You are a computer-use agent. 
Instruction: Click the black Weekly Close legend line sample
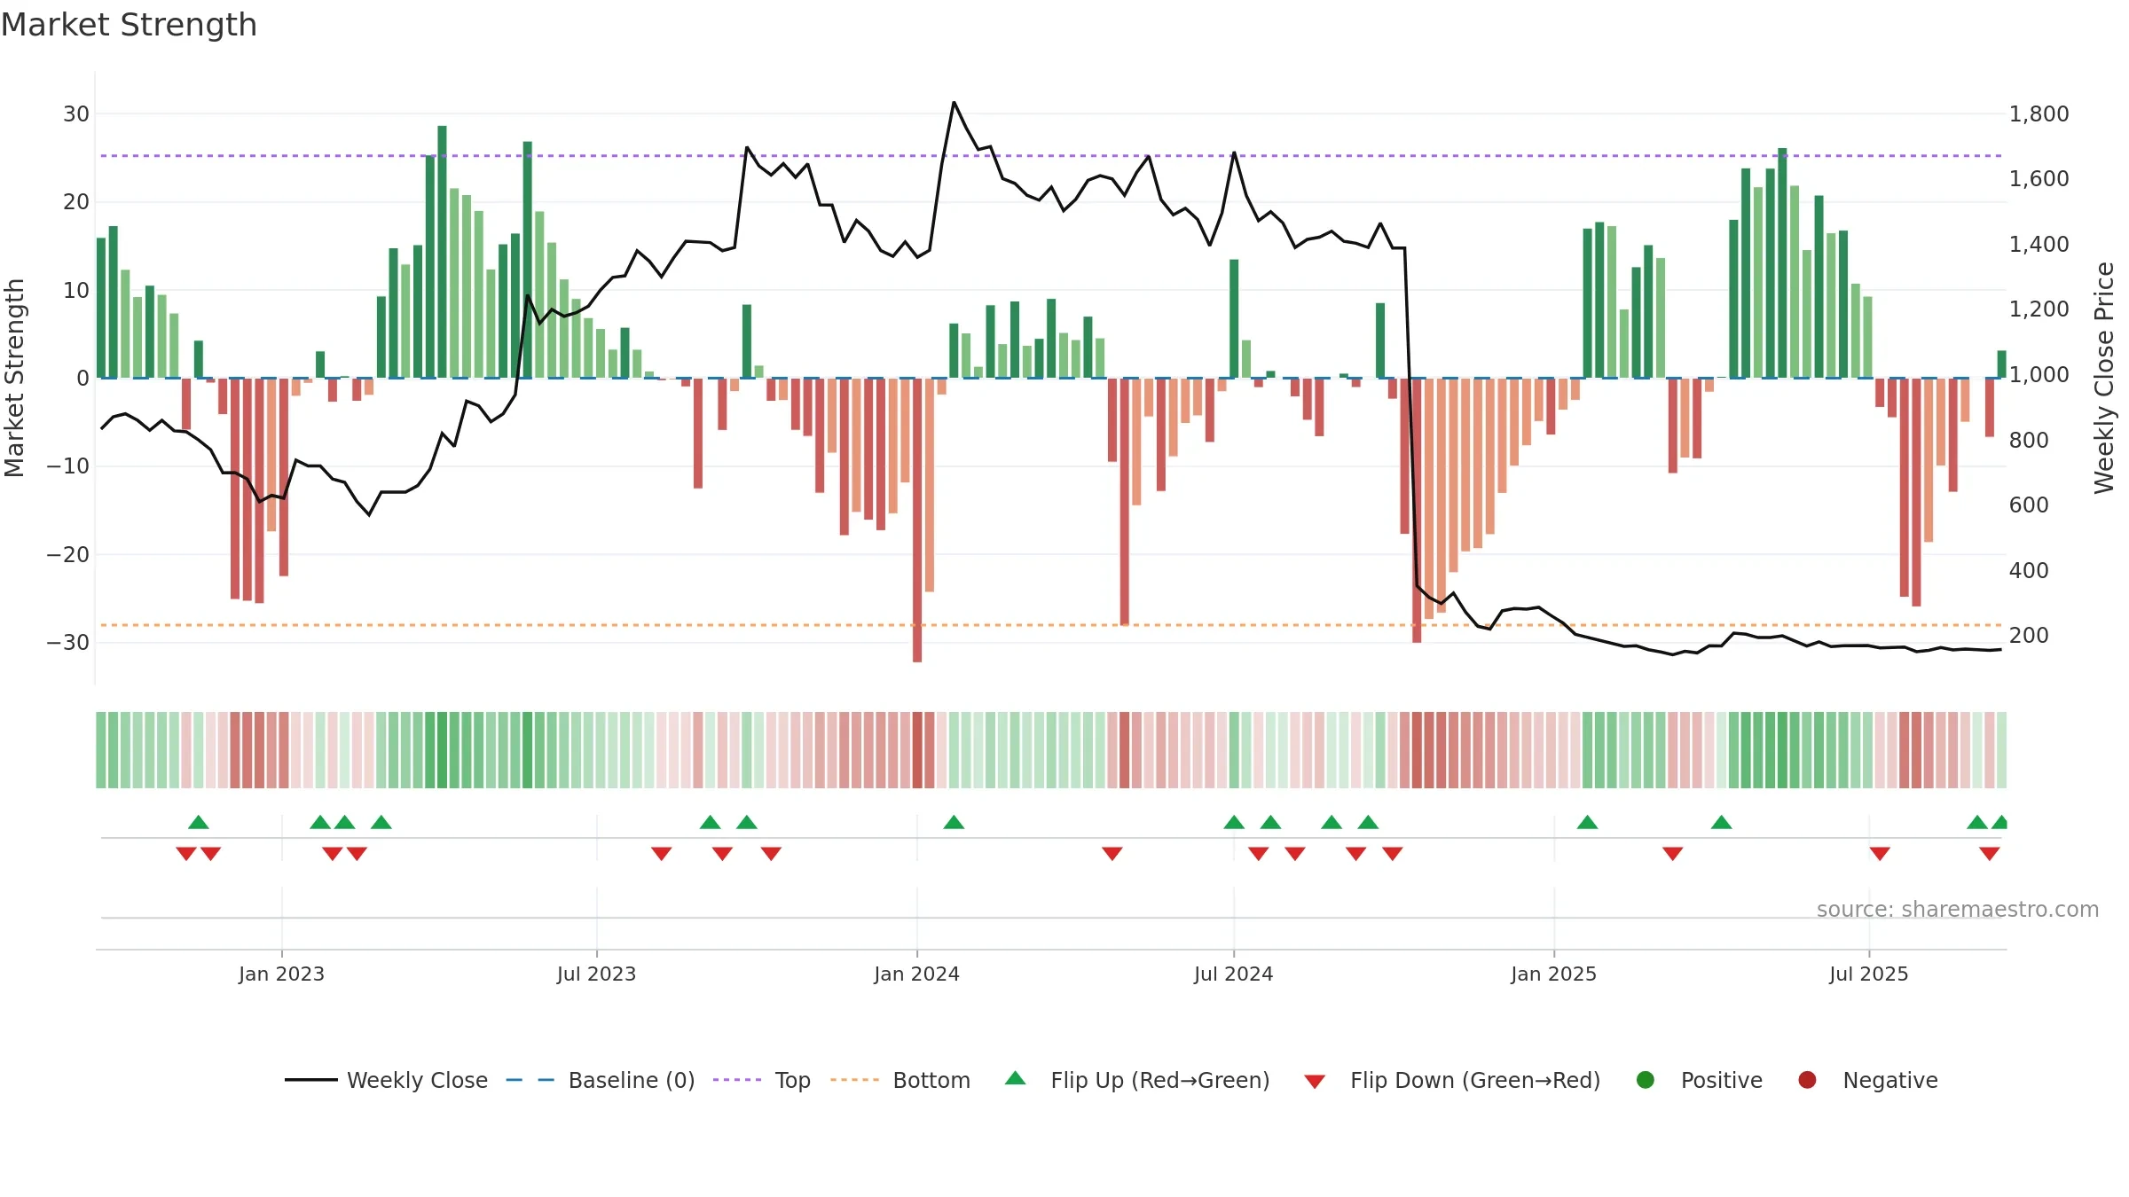click(311, 1080)
